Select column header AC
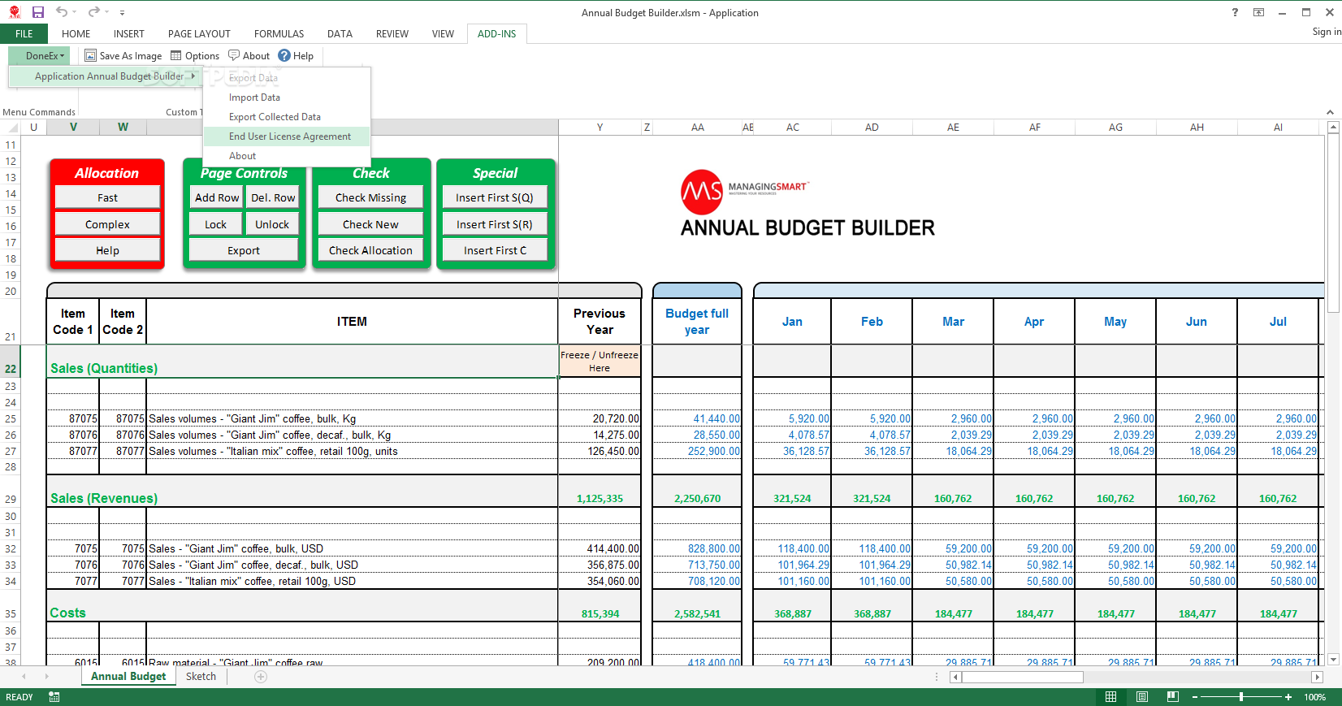Image resolution: width=1342 pixels, height=706 pixels. (x=793, y=128)
